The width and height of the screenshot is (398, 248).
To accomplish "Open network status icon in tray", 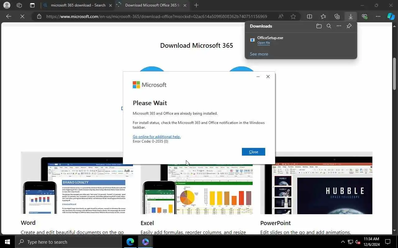I will point(350,242).
